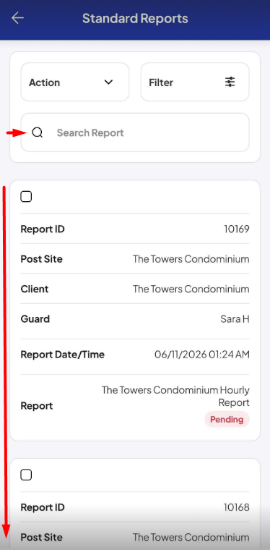Open the Filter options
The height and width of the screenshot is (550, 270).
point(195,82)
